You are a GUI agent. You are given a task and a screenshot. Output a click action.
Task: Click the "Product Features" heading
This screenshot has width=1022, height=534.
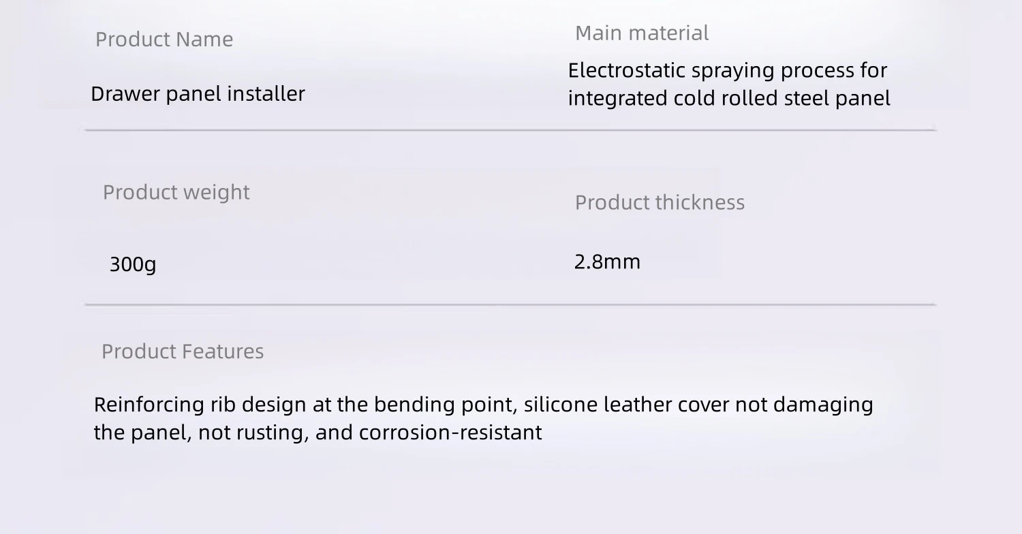pyautogui.click(x=183, y=351)
